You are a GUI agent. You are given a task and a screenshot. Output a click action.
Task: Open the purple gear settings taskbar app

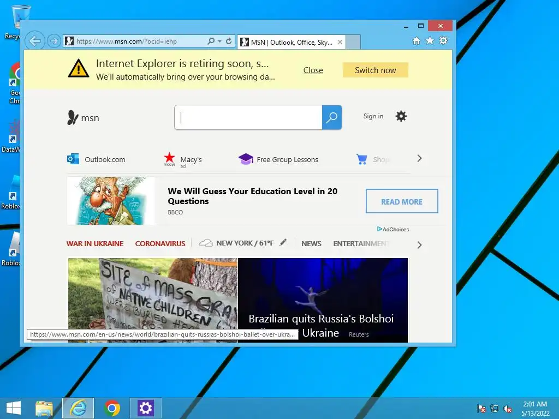[145, 408]
